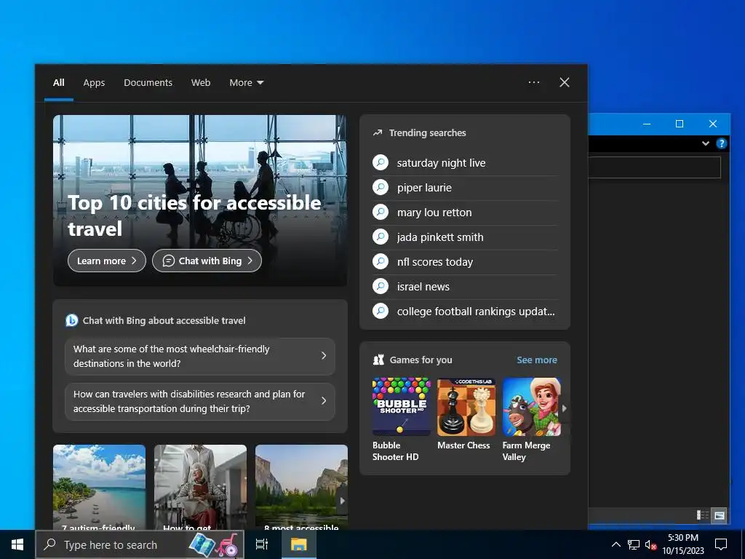Open the wheelchair-friendly destinations question

pos(200,356)
